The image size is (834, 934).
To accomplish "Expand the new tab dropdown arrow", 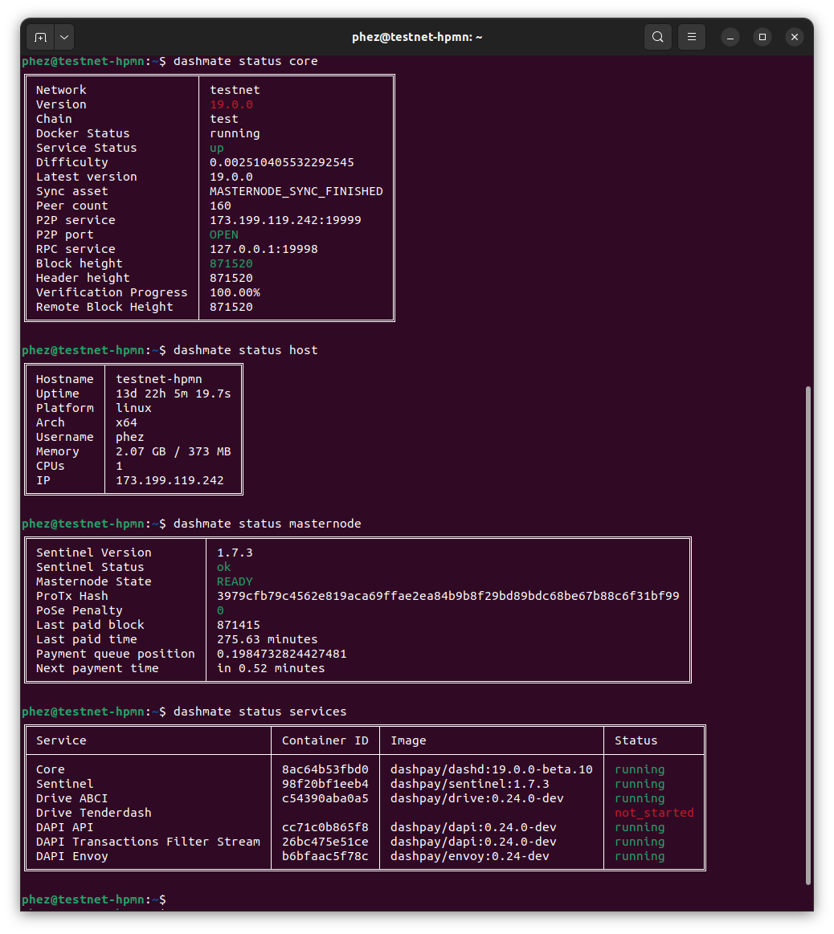I will coord(64,37).
